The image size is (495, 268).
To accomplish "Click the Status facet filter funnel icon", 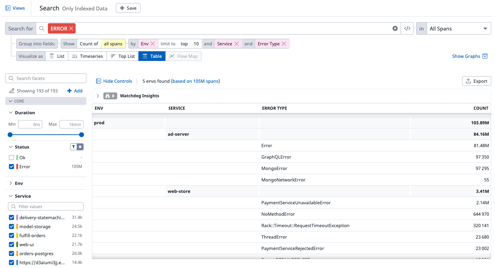I will pyautogui.click(x=74, y=147).
